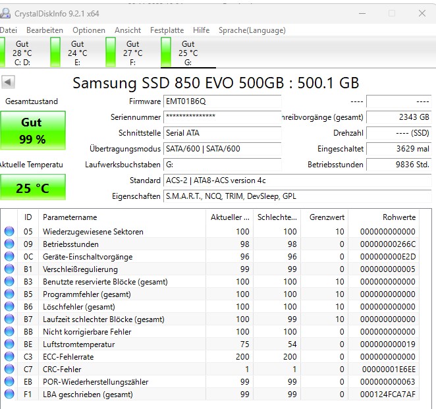Select the raw value 00000000266C
Viewport: 436px width, 409px height.
pyautogui.click(x=388, y=244)
